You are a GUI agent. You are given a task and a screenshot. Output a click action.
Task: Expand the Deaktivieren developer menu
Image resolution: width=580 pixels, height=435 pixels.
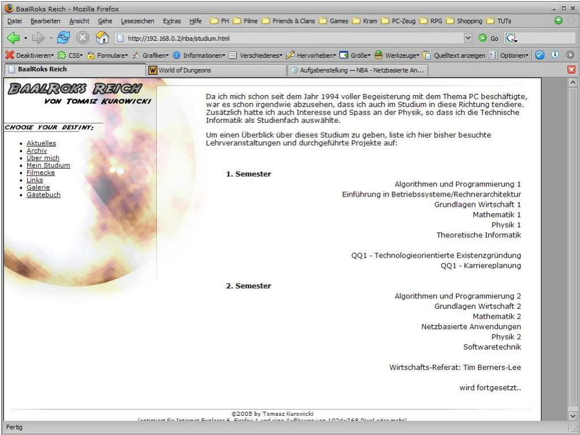[x=29, y=56]
